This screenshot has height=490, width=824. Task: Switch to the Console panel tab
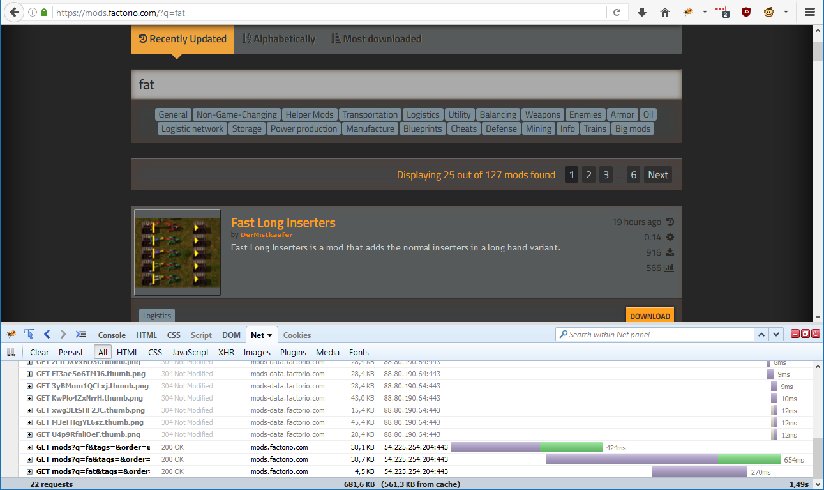[x=112, y=335]
